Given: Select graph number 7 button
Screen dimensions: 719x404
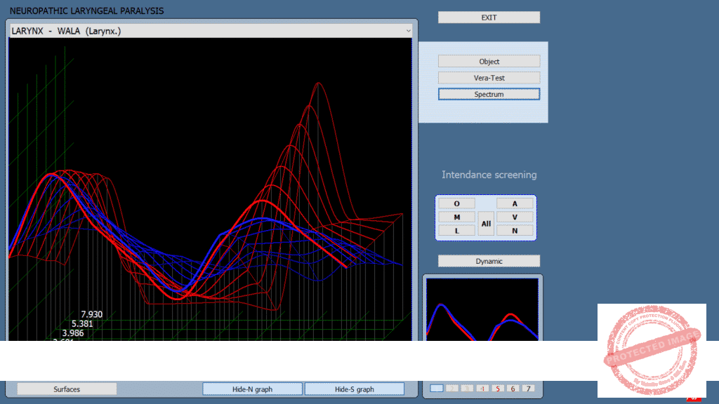Looking at the screenshot, I should (x=528, y=389).
